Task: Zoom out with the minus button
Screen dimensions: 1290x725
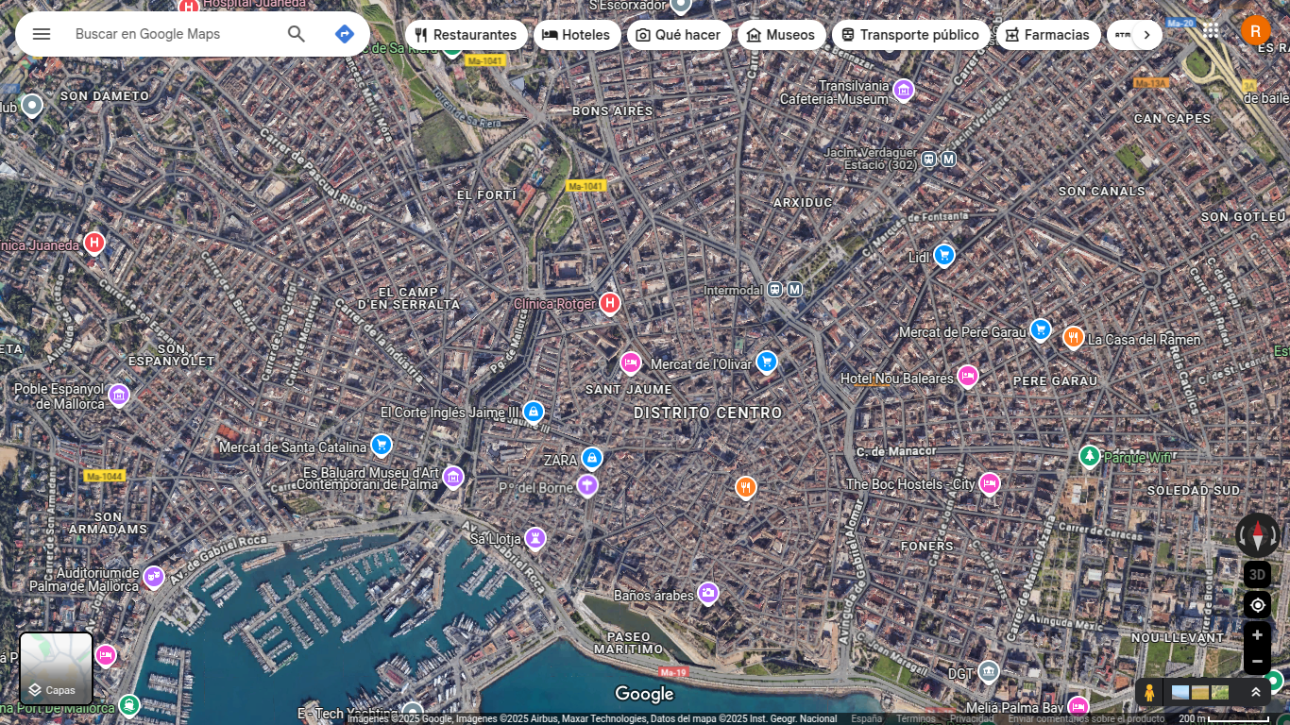Action: click(1257, 661)
